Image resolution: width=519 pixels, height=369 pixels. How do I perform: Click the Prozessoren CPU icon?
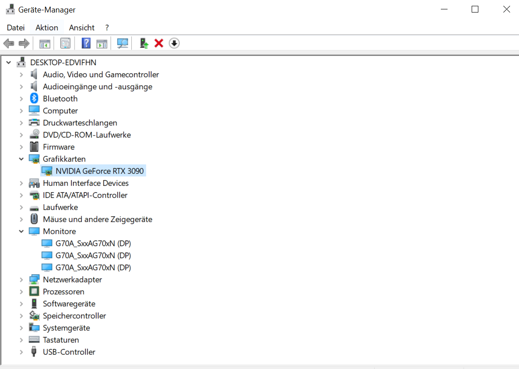click(34, 292)
